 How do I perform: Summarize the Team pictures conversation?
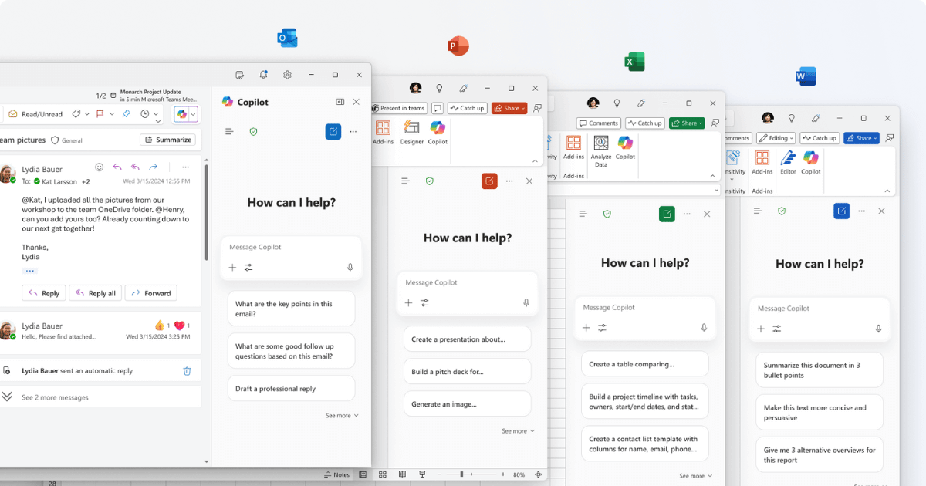(167, 140)
